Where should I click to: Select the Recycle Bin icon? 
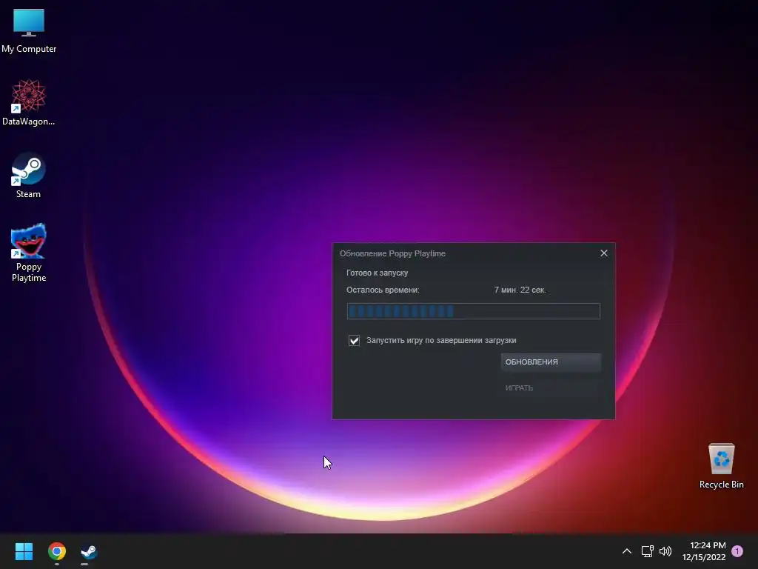click(721, 465)
